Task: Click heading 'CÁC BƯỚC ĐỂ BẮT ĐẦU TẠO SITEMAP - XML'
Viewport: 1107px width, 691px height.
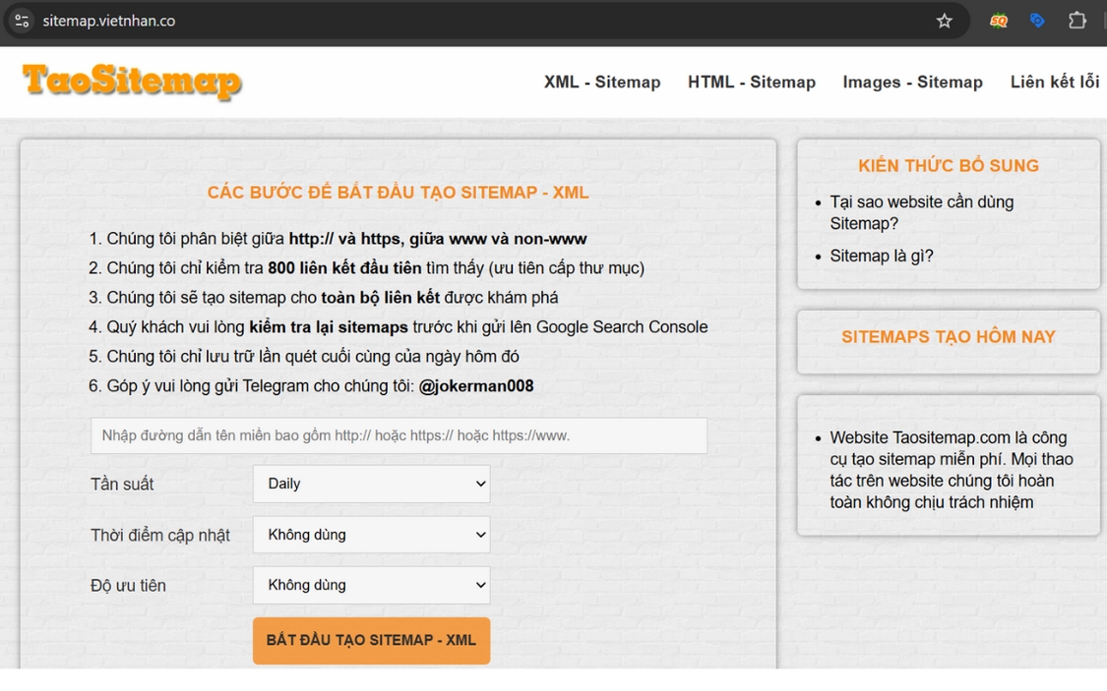Action: pyautogui.click(x=399, y=193)
